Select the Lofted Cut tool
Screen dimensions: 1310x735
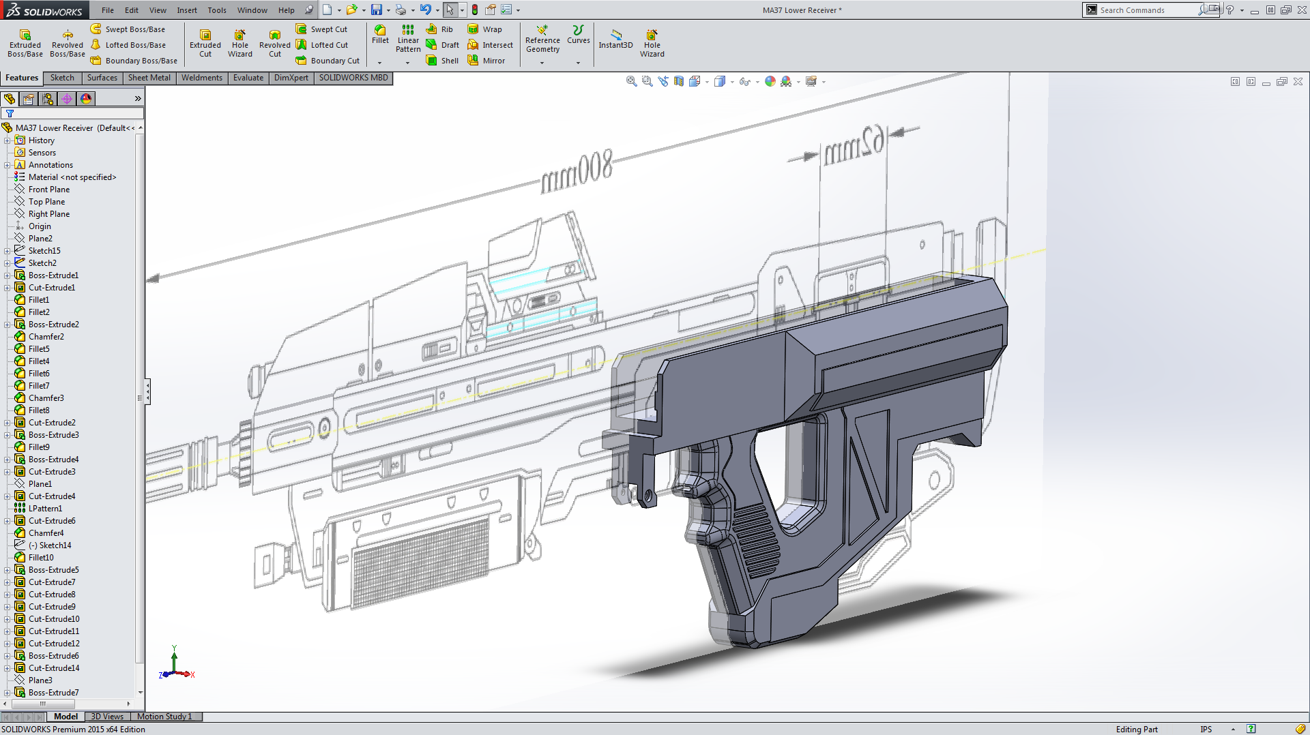[x=322, y=45]
